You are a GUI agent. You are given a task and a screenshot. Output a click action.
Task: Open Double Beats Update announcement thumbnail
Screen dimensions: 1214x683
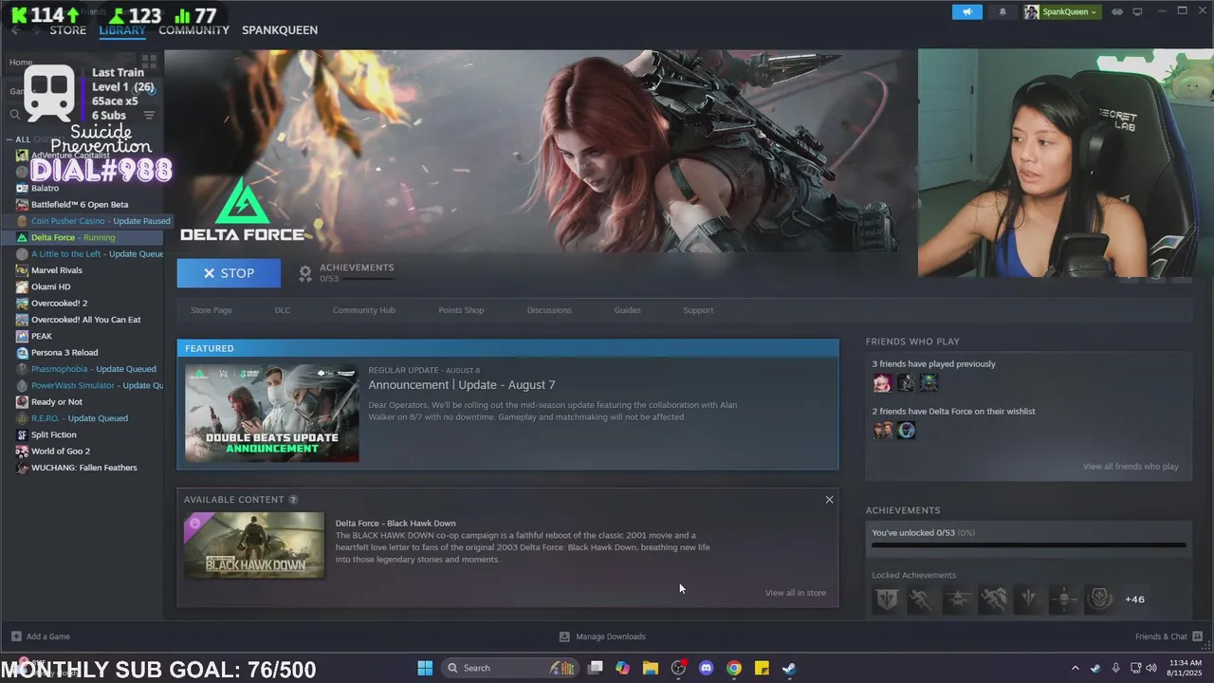272,413
